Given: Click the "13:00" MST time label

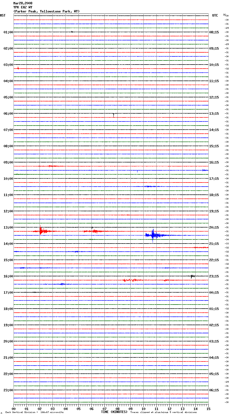Looking at the screenshot, I should coord(8,228).
